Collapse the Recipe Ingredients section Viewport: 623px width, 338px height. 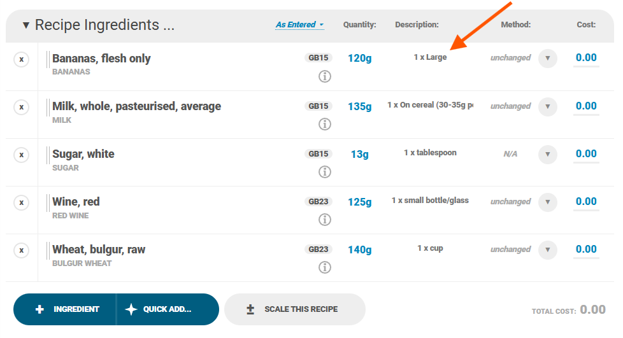pos(26,25)
